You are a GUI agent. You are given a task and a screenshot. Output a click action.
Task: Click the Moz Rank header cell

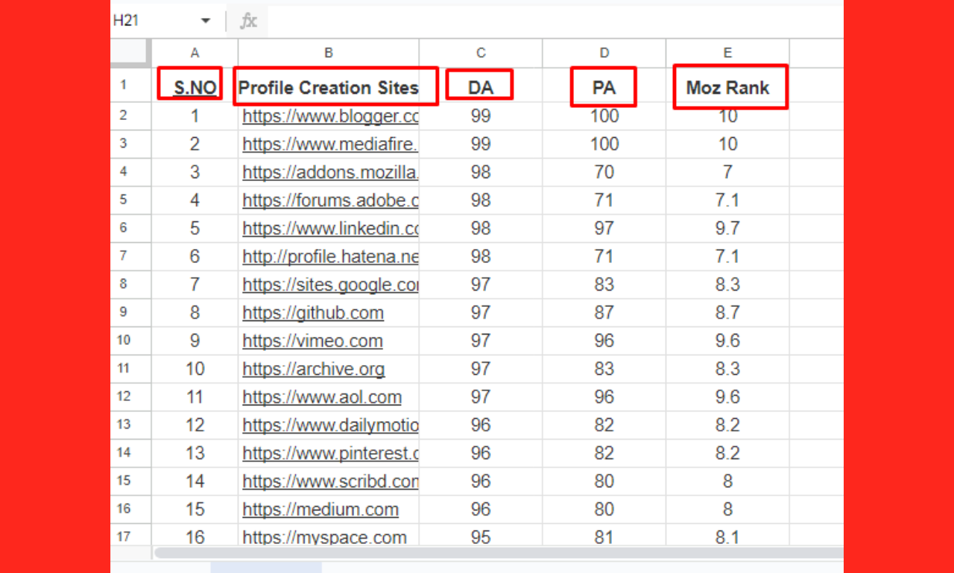coord(727,87)
